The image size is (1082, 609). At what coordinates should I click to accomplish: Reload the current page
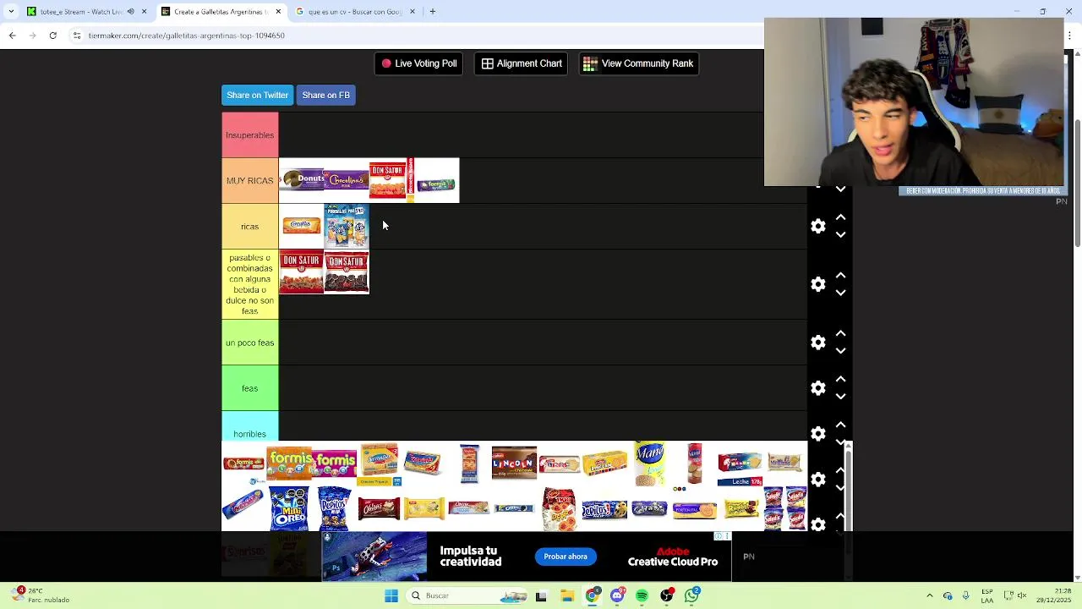[52, 36]
